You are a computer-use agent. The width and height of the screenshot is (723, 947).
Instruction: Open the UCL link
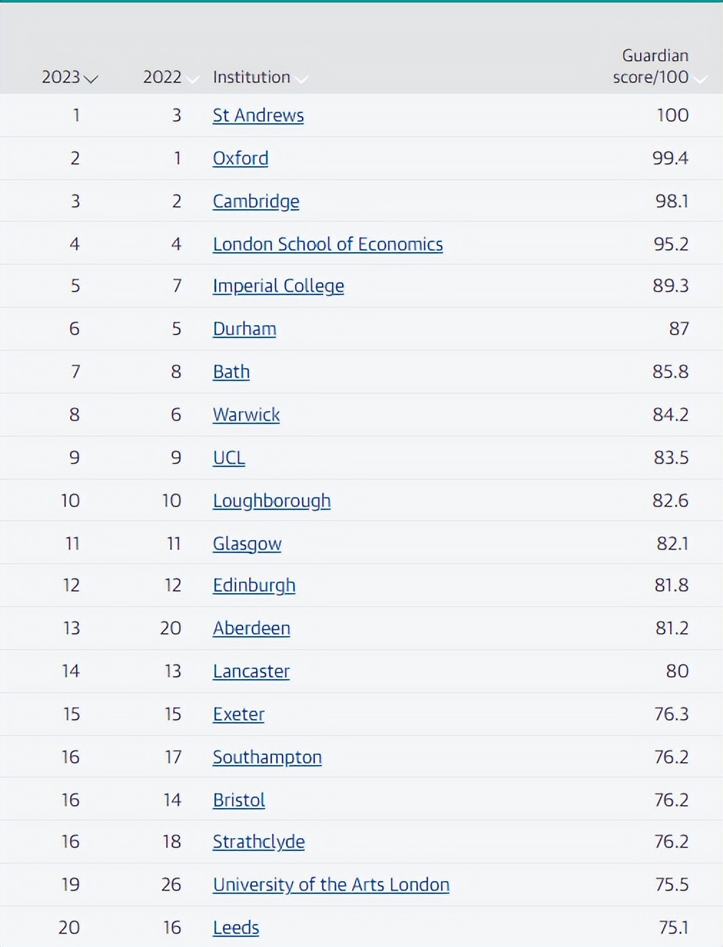pyautogui.click(x=228, y=458)
